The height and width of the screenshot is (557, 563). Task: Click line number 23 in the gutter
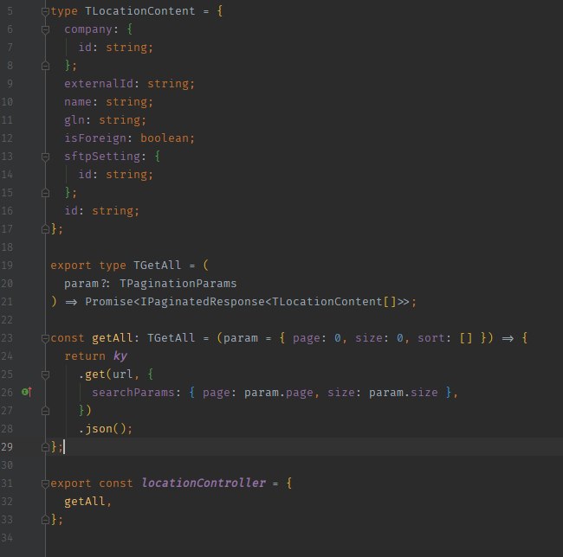[7, 338]
